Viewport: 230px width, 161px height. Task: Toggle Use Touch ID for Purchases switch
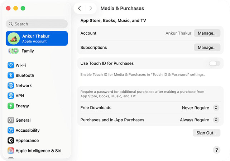coord(215,63)
